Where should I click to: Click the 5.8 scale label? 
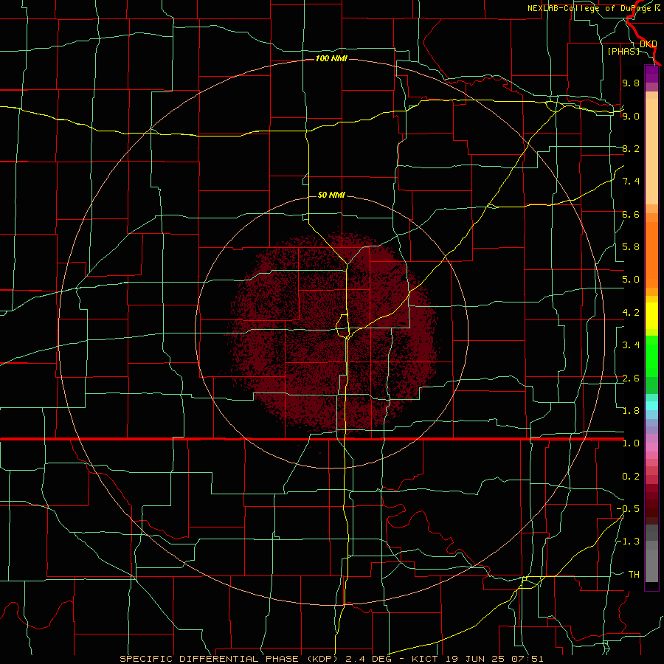[x=631, y=247]
